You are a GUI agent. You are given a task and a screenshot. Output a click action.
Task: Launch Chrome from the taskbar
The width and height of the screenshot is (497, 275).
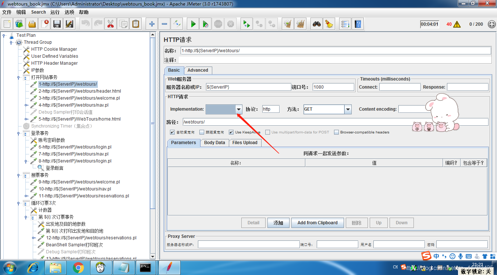pos(78,268)
